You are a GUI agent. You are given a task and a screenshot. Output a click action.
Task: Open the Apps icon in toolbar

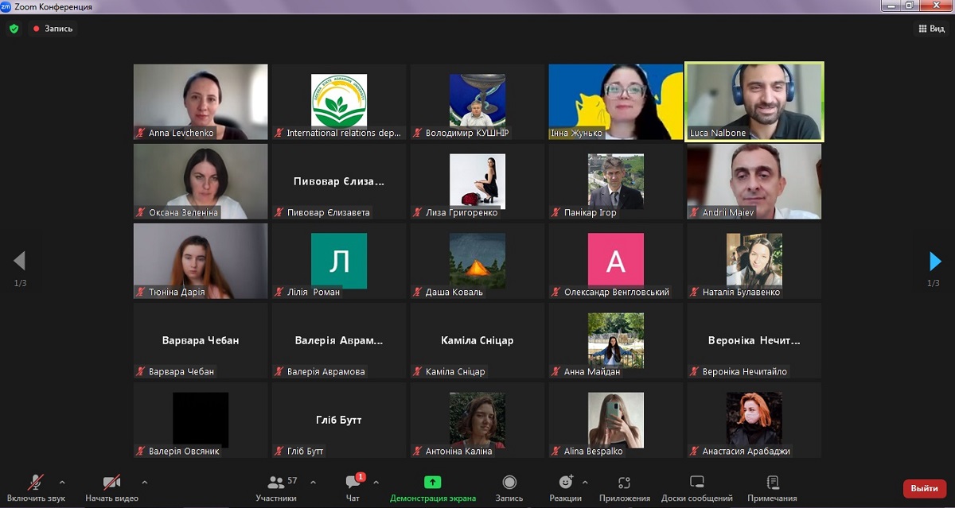(x=624, y=483)
